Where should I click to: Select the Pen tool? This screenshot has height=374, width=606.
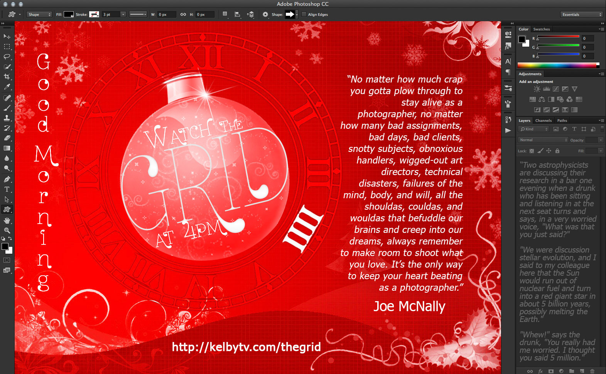(7, 179)
